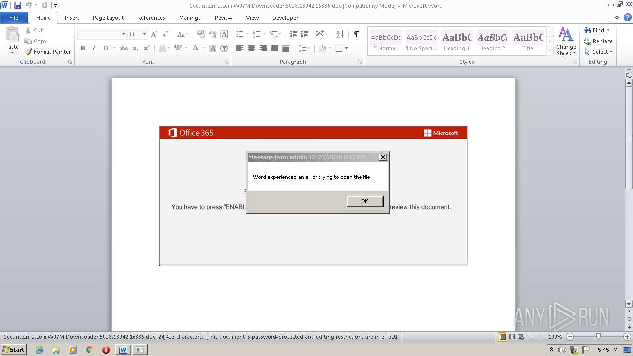Click the Zoom Out minus button
This screenshot has width=633, height=356.
pyautogui.click(x=570, y=337)
